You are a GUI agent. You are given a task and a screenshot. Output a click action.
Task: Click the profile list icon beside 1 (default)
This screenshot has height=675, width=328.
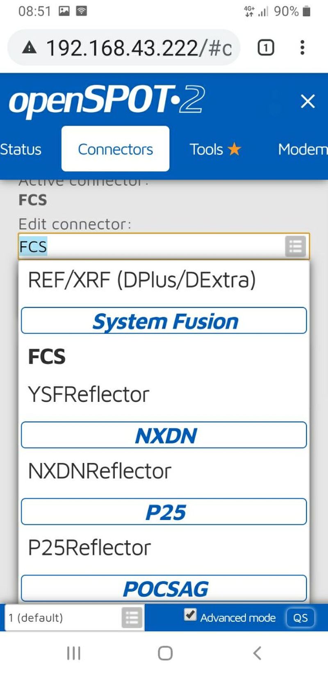[132, 618]
